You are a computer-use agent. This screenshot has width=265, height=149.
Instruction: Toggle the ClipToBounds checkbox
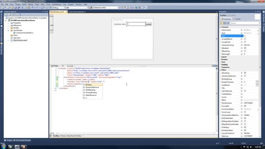click(x=245, y=91)
